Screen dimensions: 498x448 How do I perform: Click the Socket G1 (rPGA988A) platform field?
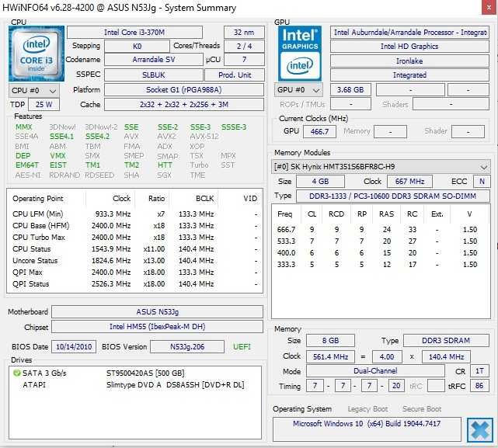pyautogui.click(x=184, y=90)
